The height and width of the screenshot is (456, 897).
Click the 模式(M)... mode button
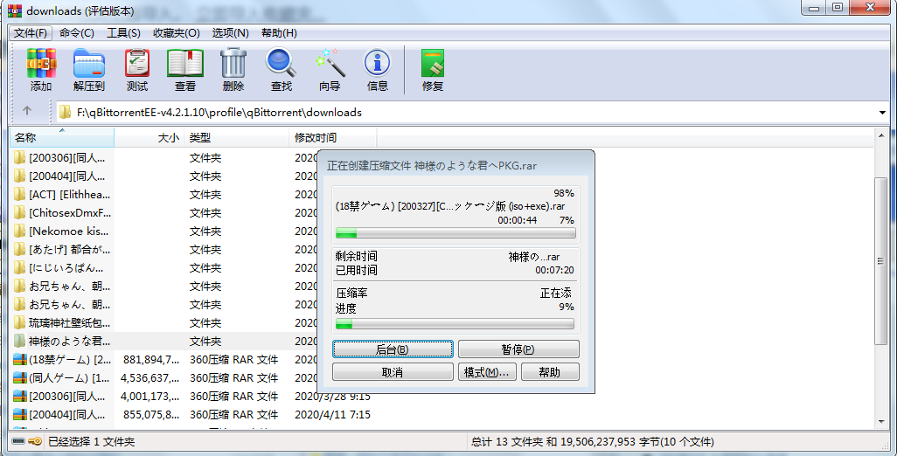[x=487, y=372]
